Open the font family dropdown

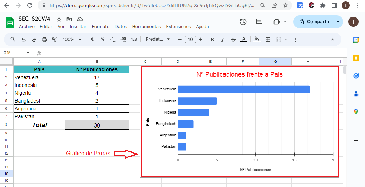click(158, 39)
